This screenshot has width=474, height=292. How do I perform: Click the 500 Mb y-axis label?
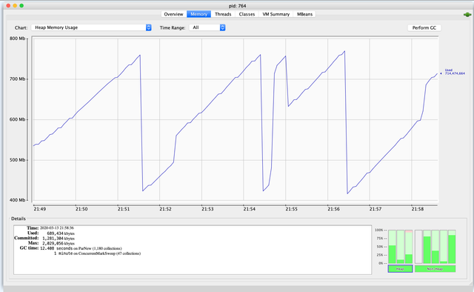pos(18,160)
